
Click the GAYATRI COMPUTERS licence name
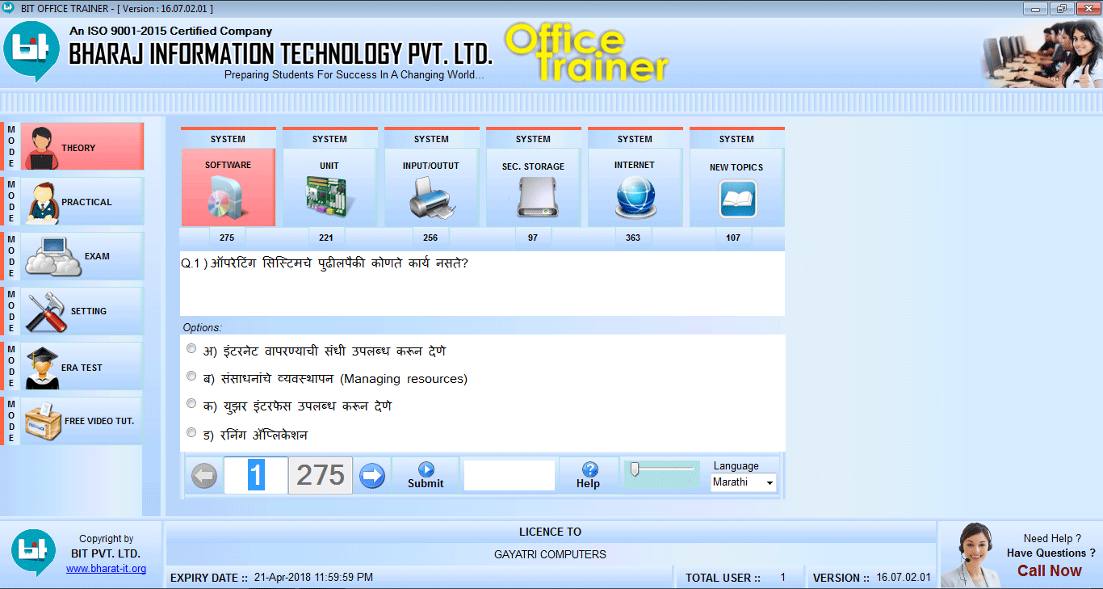point(550,554)
